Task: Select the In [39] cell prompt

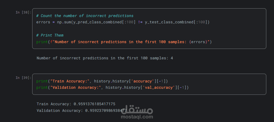Action: [23, 78]
